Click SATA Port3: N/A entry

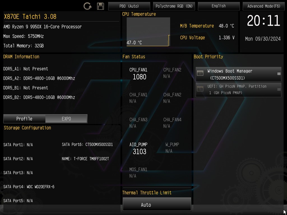click(18, 173)
